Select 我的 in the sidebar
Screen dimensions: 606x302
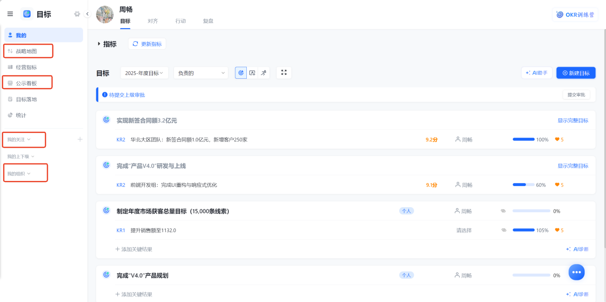point(44,35)
